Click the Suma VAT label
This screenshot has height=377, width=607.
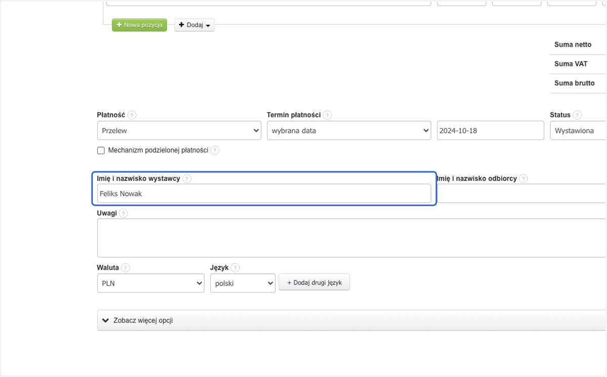point(571,64)
